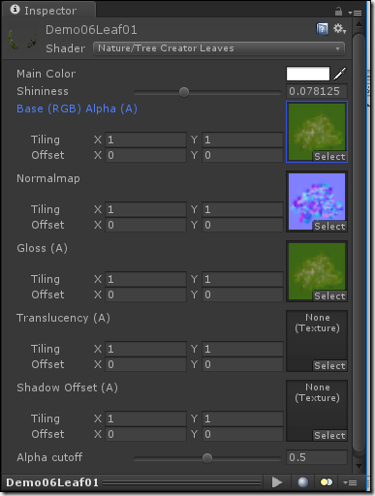The height and width of the screenshot is (496, 375).
Task: Click the Main Color white swatch
Action: [308, 74]
